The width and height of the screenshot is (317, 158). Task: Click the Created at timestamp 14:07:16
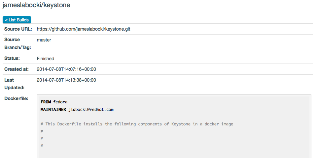(x=66, y=69)
